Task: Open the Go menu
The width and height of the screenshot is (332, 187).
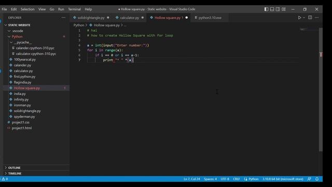Action: (x=52, y=9)
